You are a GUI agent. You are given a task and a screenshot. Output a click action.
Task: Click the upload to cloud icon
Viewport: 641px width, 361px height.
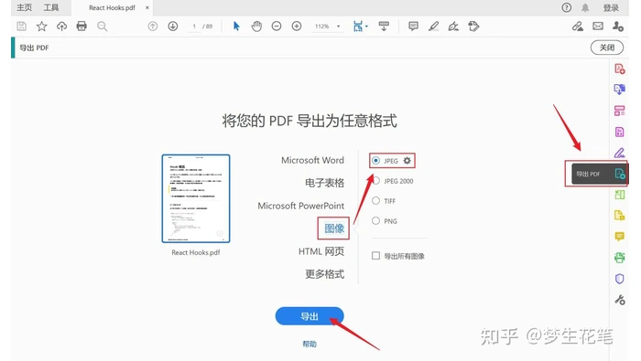click(61, 27)
